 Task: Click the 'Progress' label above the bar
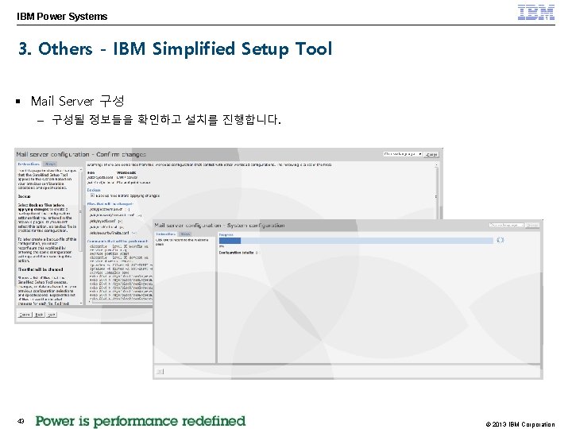[226, 234]
